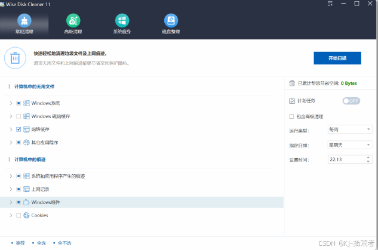
Task: Expand the Windows 磁贴缓存 row
Action: (x=11, y=116)
